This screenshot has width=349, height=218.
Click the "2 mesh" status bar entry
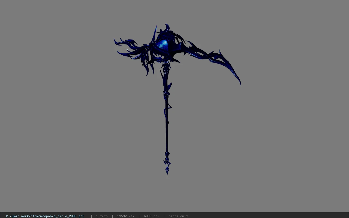102,216
